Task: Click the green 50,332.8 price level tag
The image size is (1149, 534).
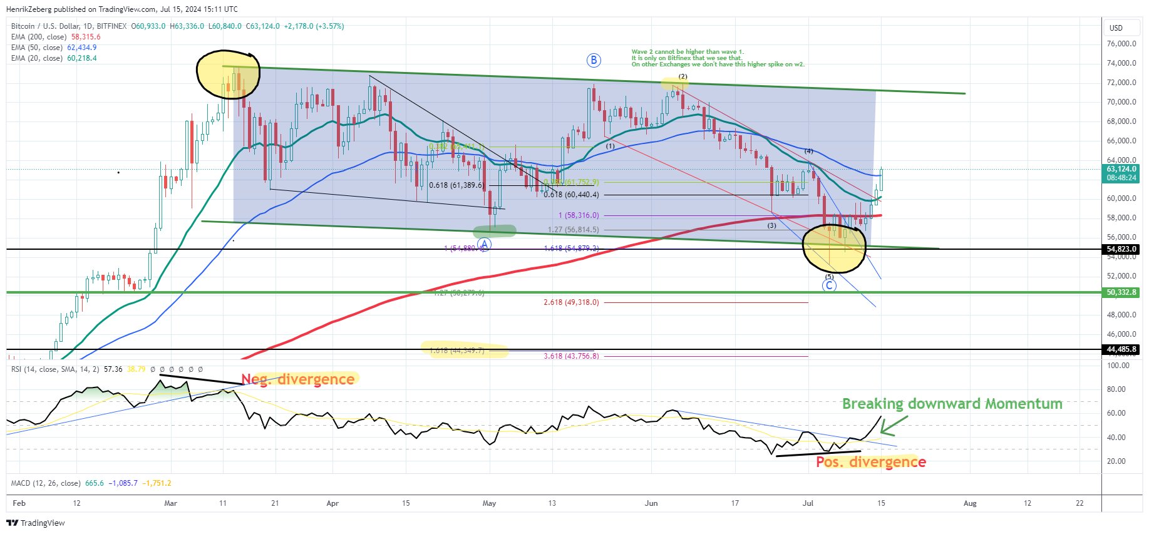Action: click(1121, 292)
